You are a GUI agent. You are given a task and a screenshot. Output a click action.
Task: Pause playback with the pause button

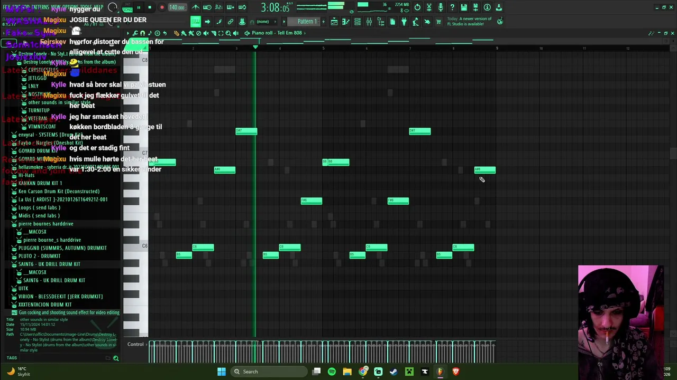139,7
